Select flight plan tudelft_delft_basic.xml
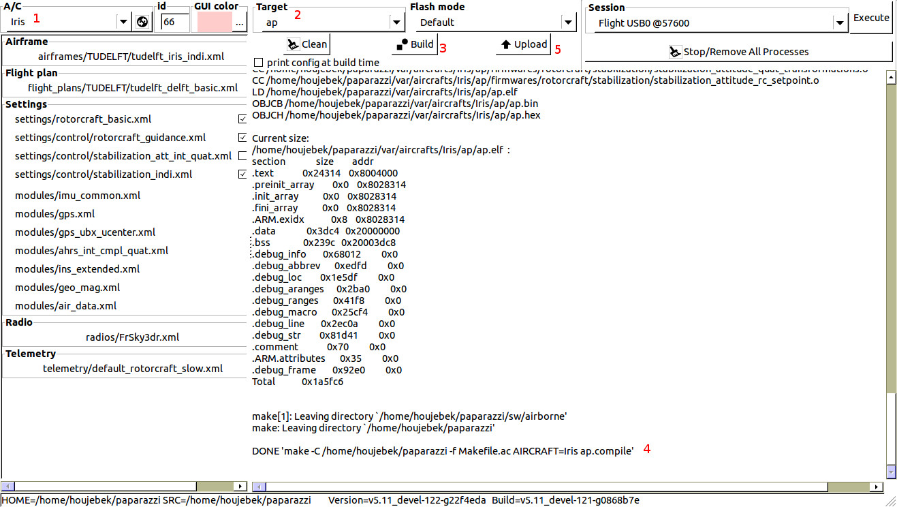The width and height of the screenshot is (897, 507). [x=133, y=88]
